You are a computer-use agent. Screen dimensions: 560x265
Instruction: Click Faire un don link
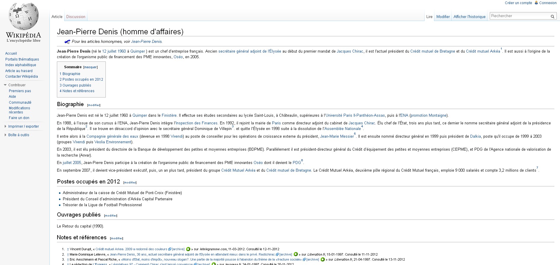coord(19,118)
